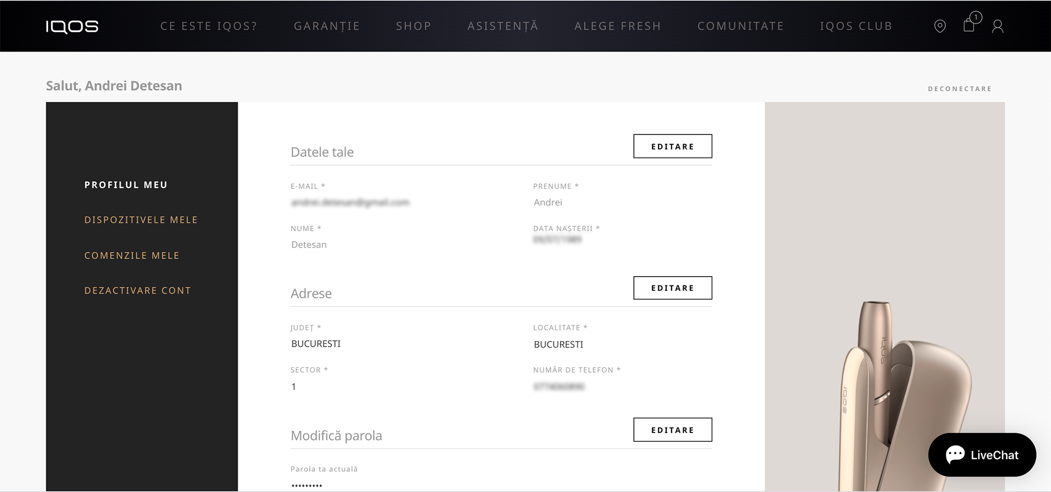Screen dimensions: 1051x492
Task: Click the 'Adrese' heading
Action: 311,294
